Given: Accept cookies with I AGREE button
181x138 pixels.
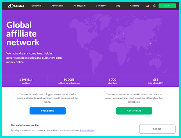Looking at the screenshot, I should pos(157,129).
